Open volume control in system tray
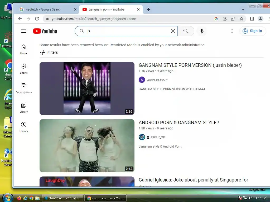 [250, 198]
